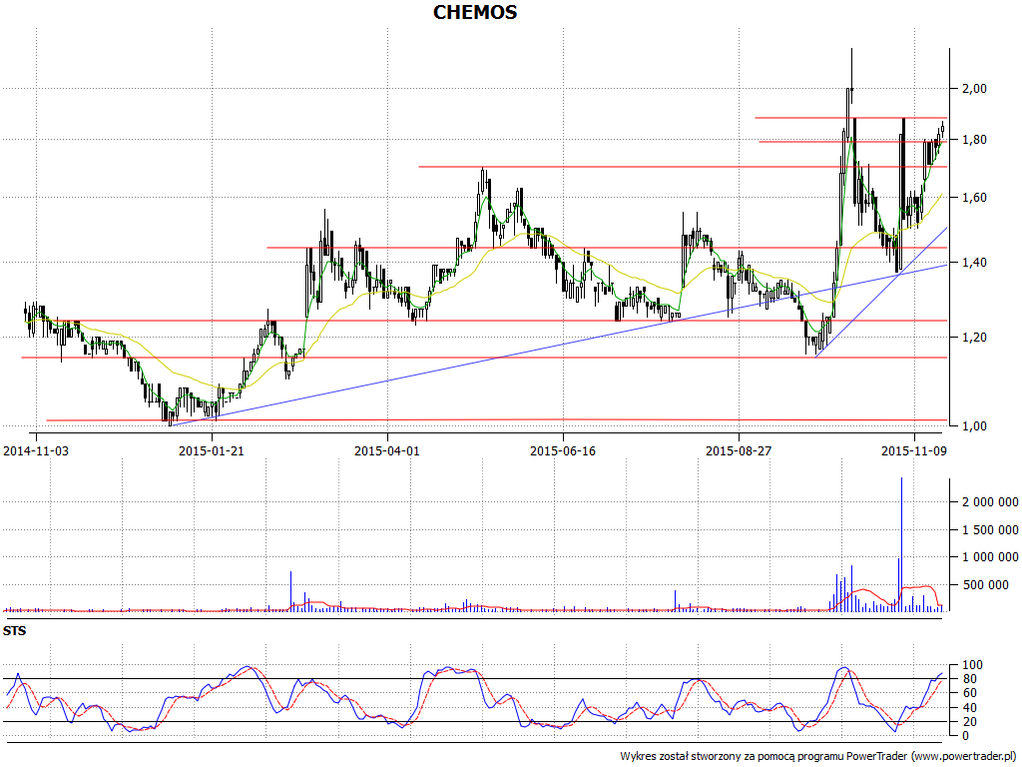1022x767 pixels.
Task: Click the 40 level on STS axis
Action: 969,708
